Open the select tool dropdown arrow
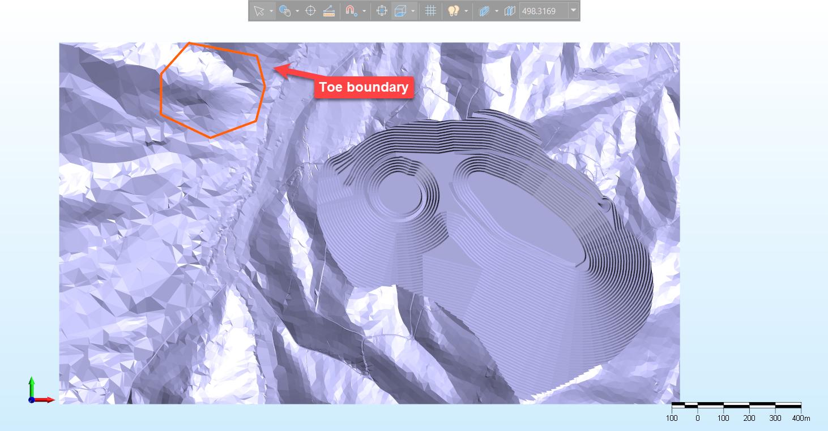Screen dimensions: 828x431 point(271,11)
